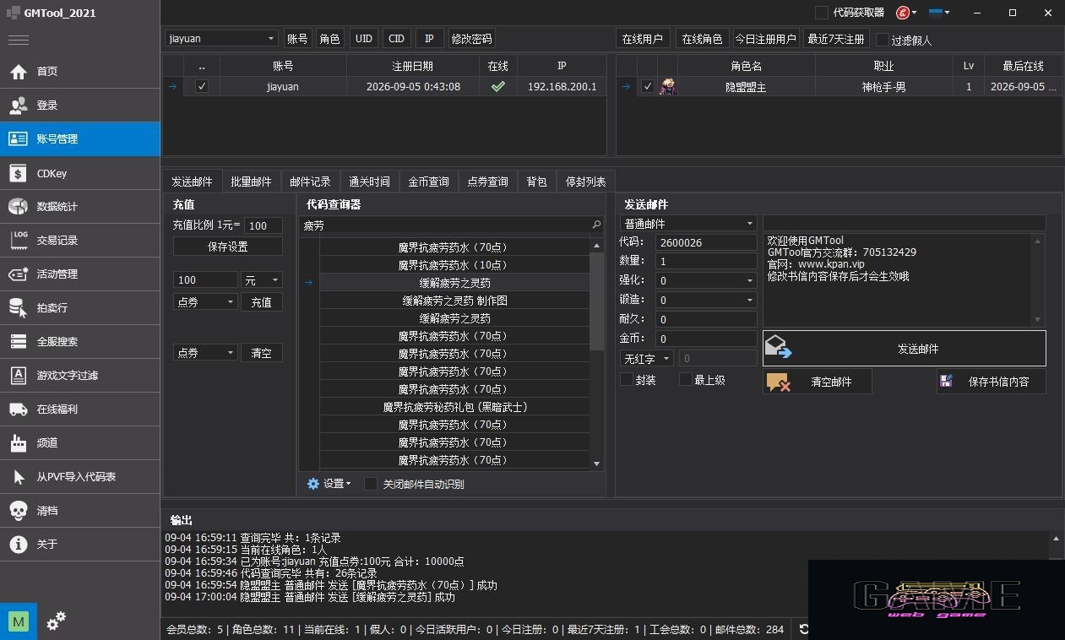Select the 清档 skull icon
1065x640 pixels.
coord(19,511)
